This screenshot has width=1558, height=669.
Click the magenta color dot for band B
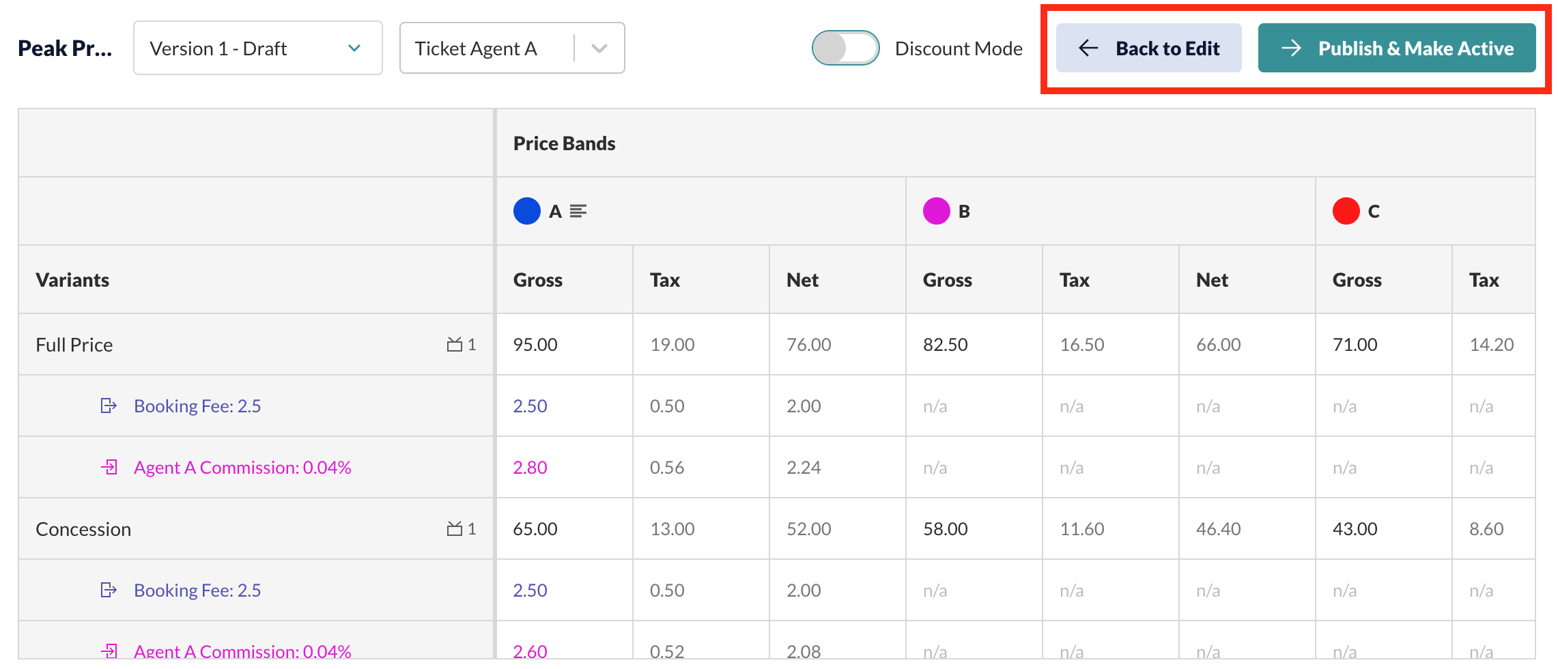(937, 211)
